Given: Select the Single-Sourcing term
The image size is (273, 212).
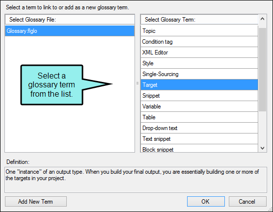Looking at the screenshot, I should (x=199, y=74).
